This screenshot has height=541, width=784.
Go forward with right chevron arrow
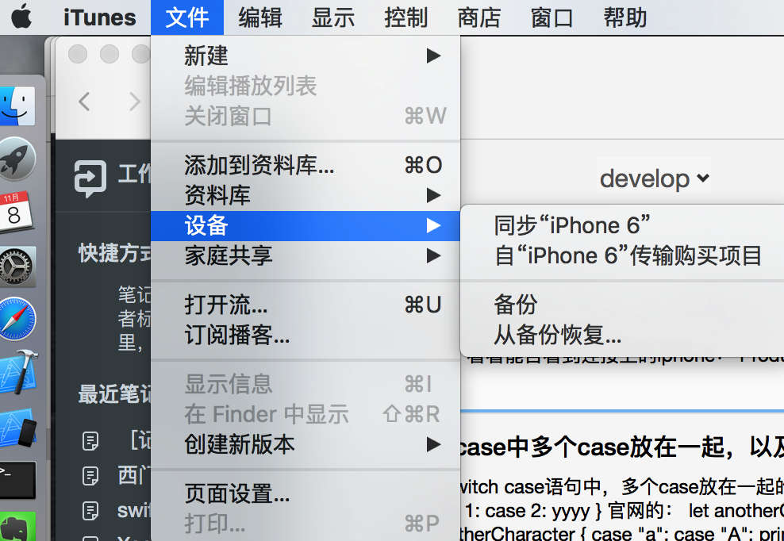click(134, 102)
